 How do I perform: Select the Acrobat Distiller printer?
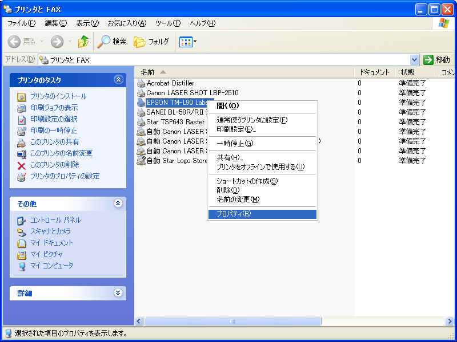pyautogui.click(x=170, y=83)
